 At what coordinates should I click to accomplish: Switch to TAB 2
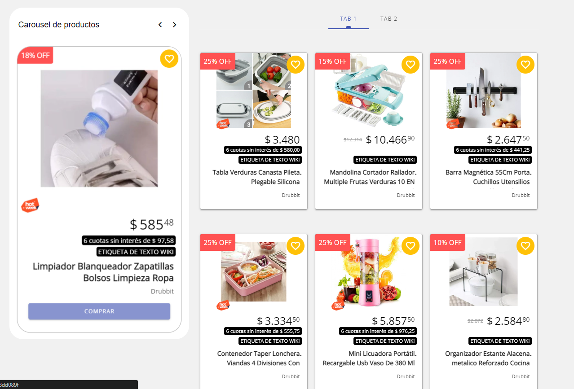[389, 19]
